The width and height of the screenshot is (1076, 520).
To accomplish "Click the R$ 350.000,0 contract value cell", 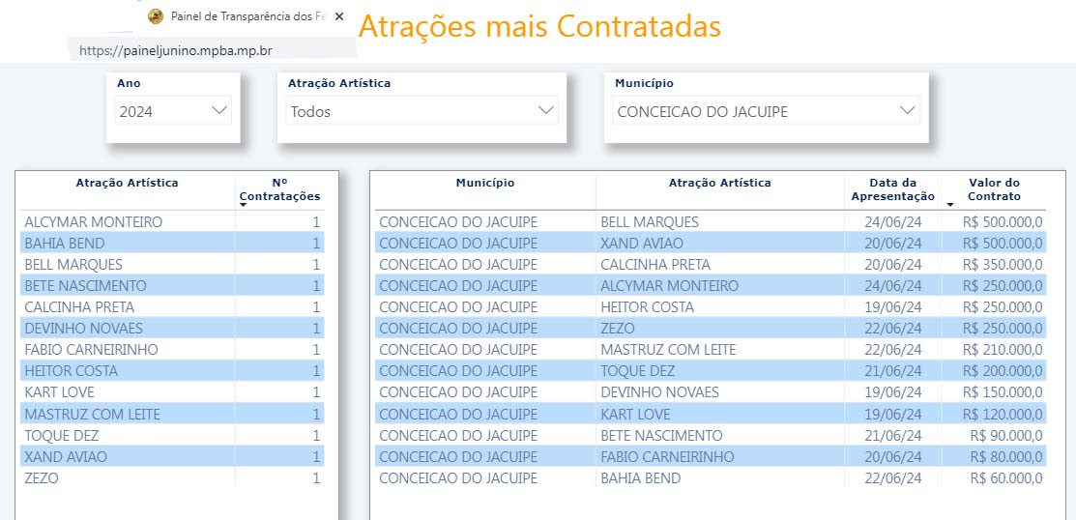I will pos(1003,264).
